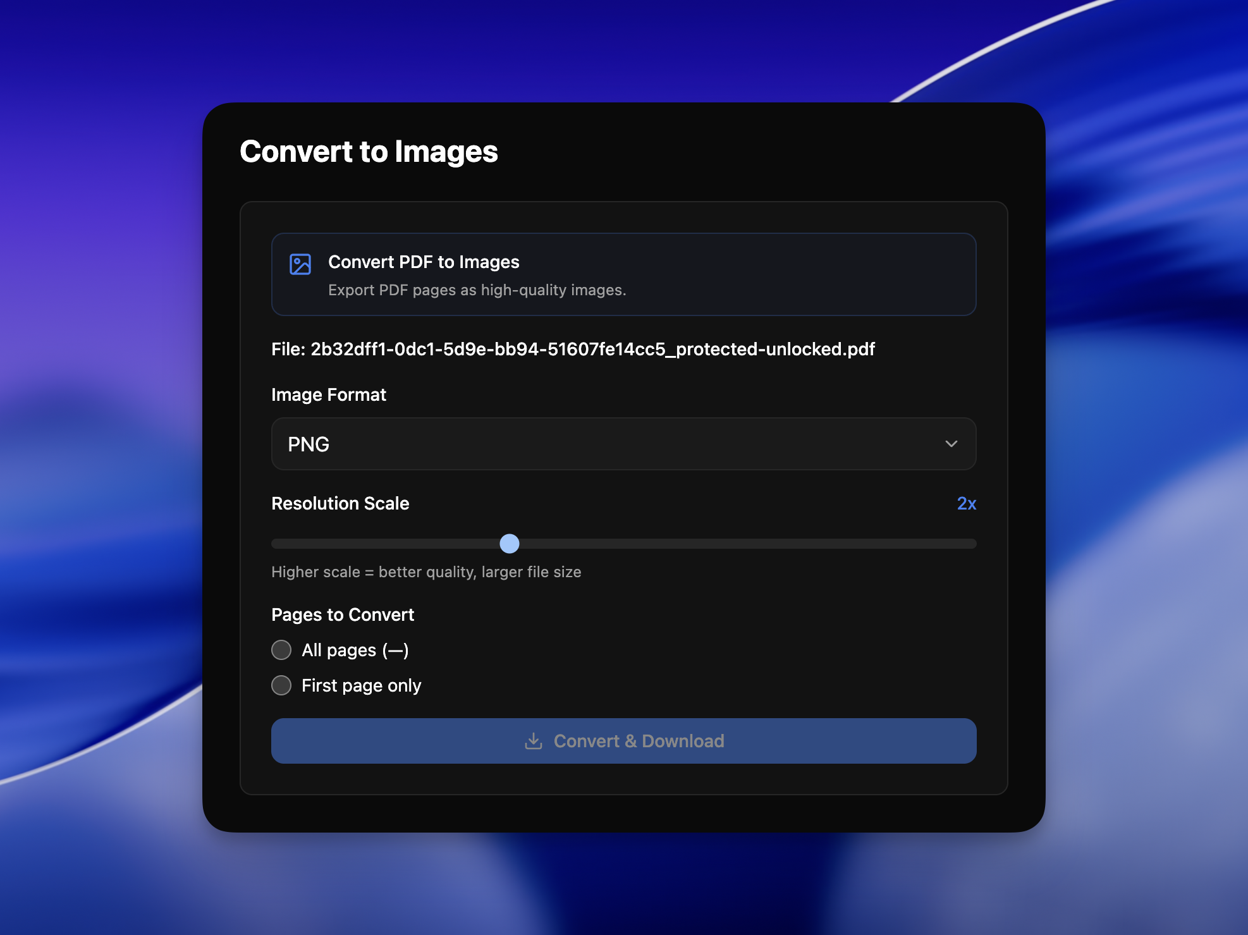Screen dimensions: 1248x935
Task: Click the Resolution Scale label
Action: click(340, 503)
